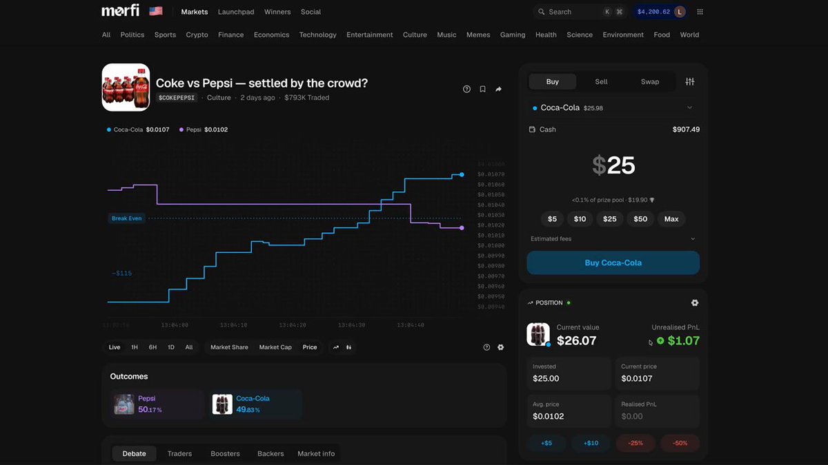The width and height of the screenshot is (828, 465).
Task: Open position panel gear settings
Action: [x=695, y=302]
